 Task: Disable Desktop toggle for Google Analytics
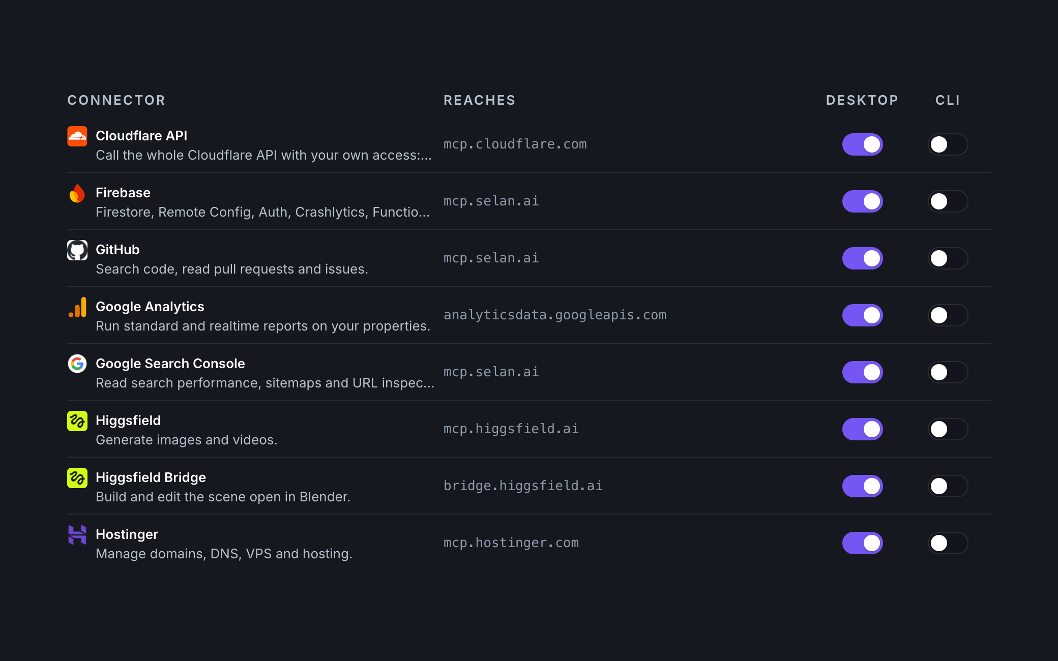[863, 315]
